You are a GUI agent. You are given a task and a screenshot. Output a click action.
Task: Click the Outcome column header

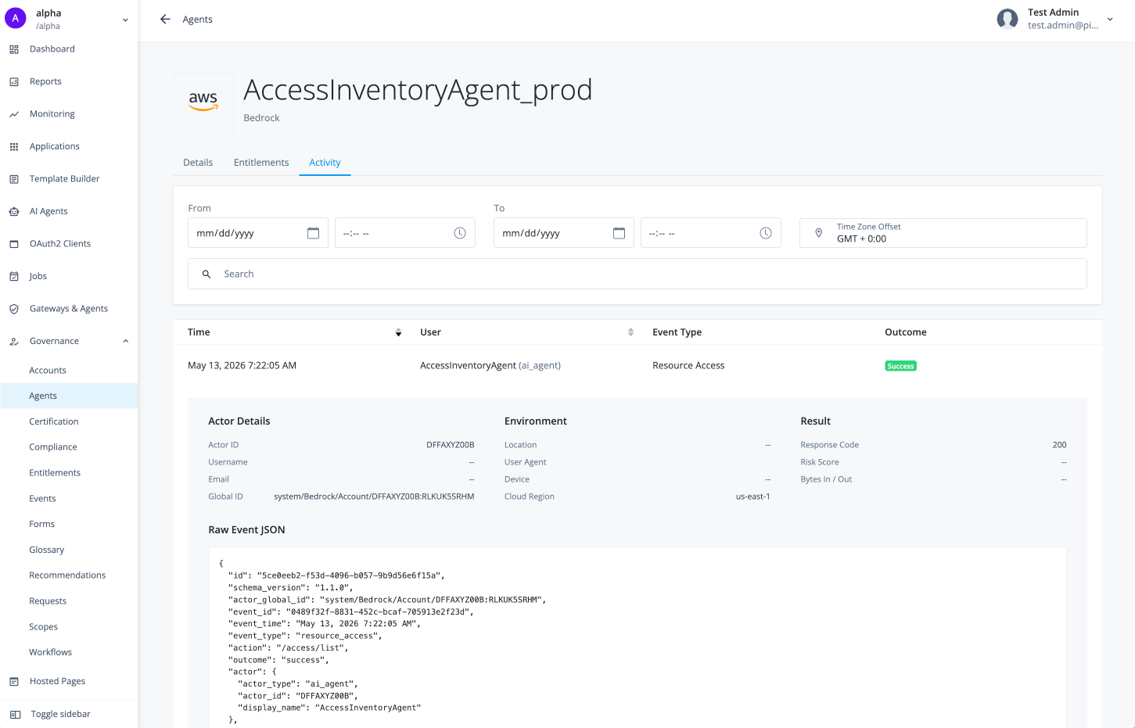pyautogui.click(x=906, y=332)
